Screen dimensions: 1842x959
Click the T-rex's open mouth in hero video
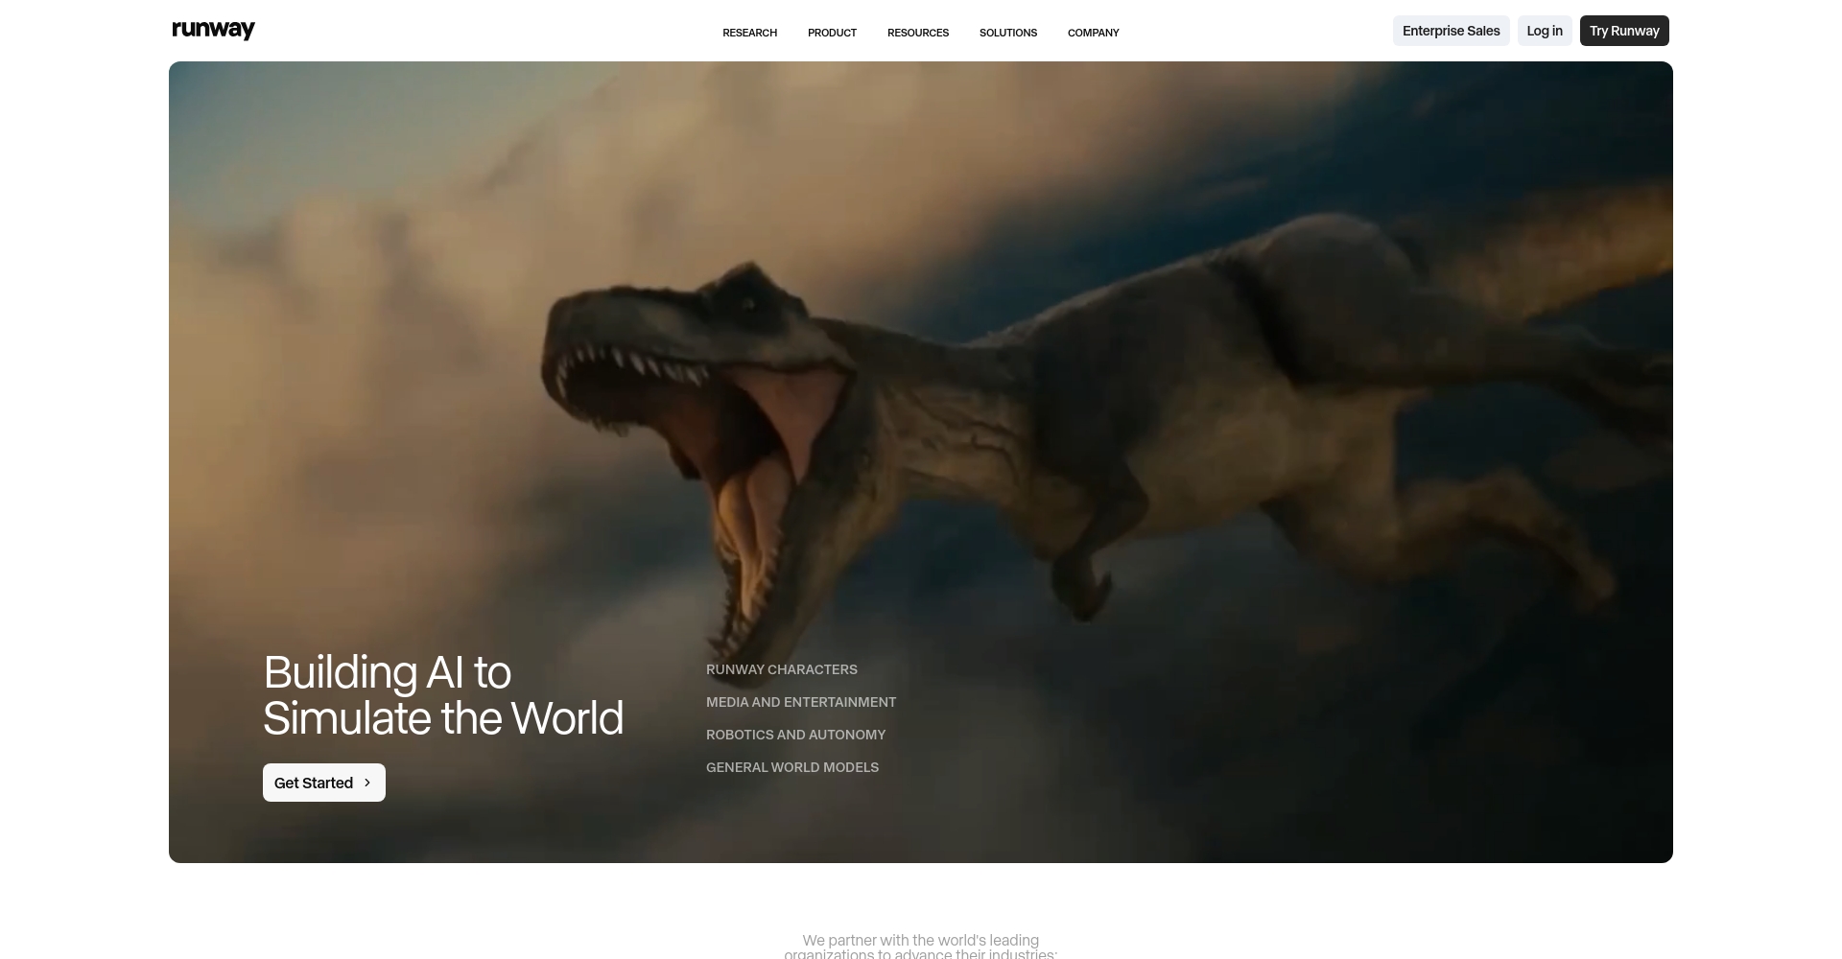(x=758, y=451)
